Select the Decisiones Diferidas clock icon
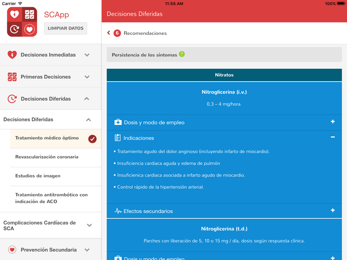This screenshot has height=260, width=347. [x=12, y=99]
